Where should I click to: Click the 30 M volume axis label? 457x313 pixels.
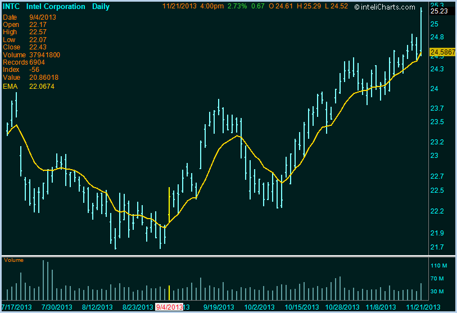click(x=437, y=292)
